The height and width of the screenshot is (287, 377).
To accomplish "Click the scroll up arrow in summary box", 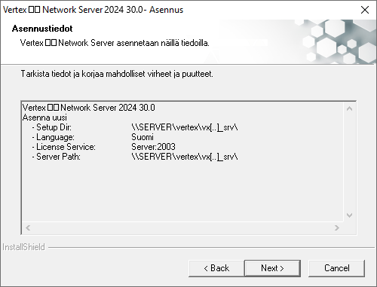I will 349,108.
